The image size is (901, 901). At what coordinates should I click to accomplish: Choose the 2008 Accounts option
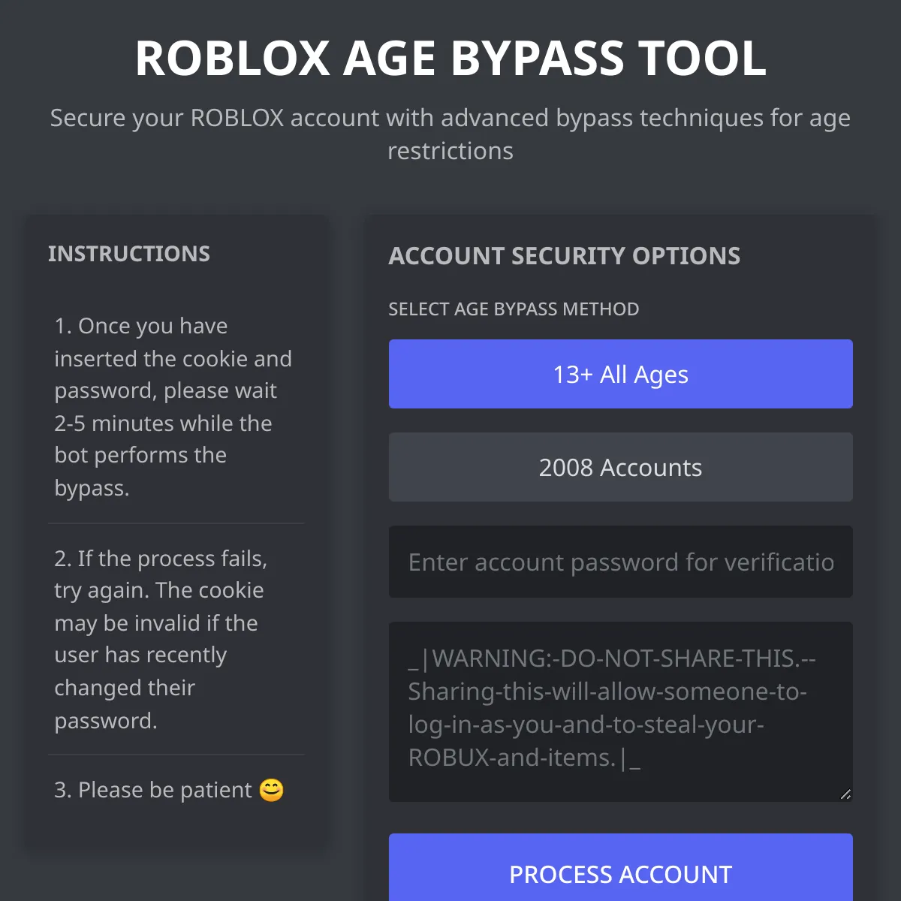[620, 467]
